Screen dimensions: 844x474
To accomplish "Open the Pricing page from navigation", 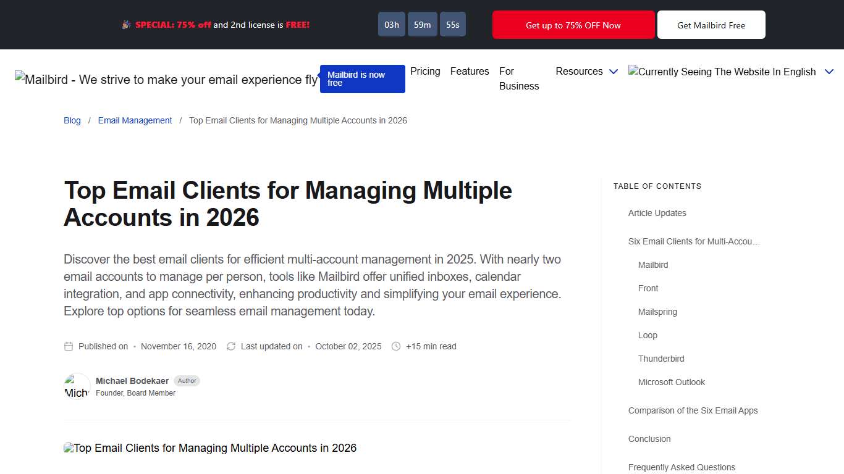I will [425, 72].
